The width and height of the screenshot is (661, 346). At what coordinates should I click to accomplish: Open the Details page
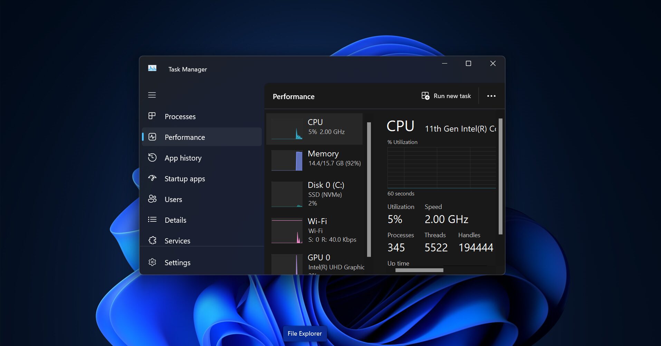pyautogui.click(x=175, y=220)
